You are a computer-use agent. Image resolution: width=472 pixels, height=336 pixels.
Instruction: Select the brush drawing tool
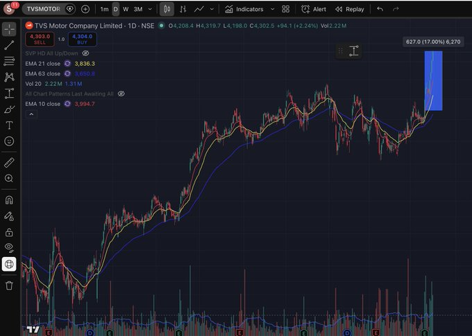click(x=9, y=109)
